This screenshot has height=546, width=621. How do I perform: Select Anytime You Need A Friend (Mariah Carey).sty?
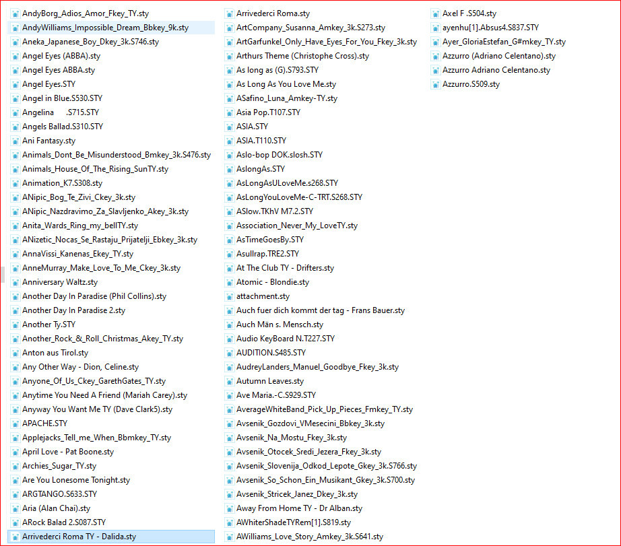click(104, 396)
